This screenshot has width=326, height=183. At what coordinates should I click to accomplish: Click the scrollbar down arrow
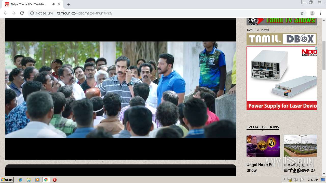click(324, 174)
